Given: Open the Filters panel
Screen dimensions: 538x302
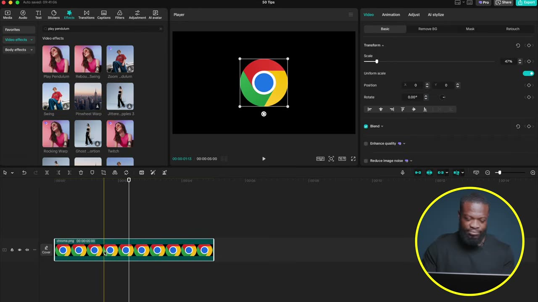Looking at the screenshot, I should coord(120,15).
